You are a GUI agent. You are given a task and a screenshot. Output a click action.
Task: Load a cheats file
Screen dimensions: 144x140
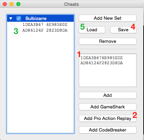[92, 30]
